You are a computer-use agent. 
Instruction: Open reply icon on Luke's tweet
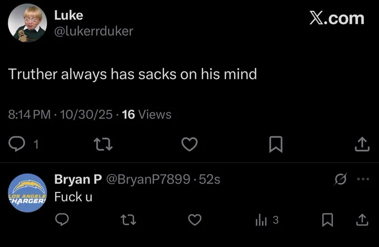pyautogui.click(x=17, y=144)
